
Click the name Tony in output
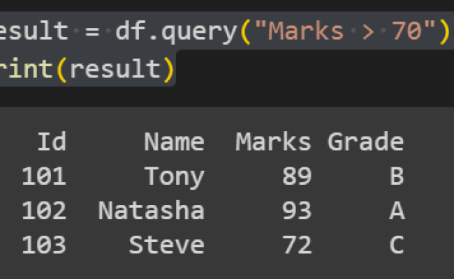175,177
